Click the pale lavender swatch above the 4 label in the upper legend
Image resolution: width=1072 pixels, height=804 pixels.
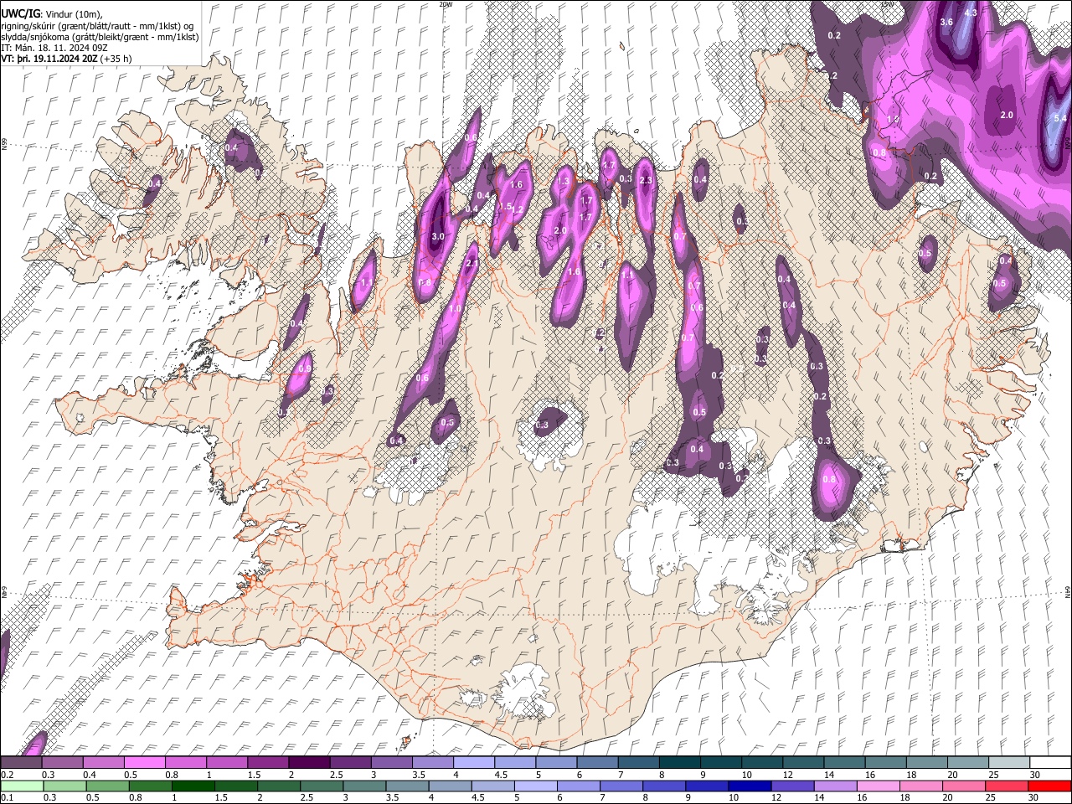click(474, 762)
